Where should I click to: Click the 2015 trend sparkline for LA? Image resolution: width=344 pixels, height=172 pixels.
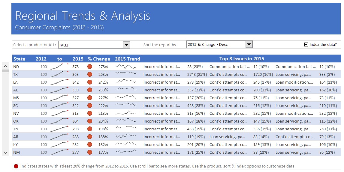click(x=126, y=82)
